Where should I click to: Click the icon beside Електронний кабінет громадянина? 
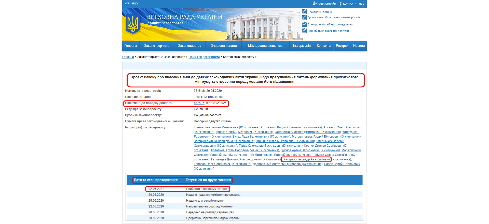pyautogui.click(x=304, y=24)
